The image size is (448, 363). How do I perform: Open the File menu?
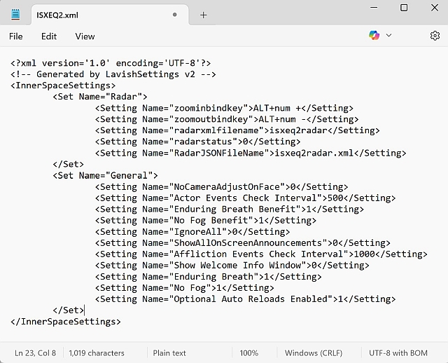[15, 36]
